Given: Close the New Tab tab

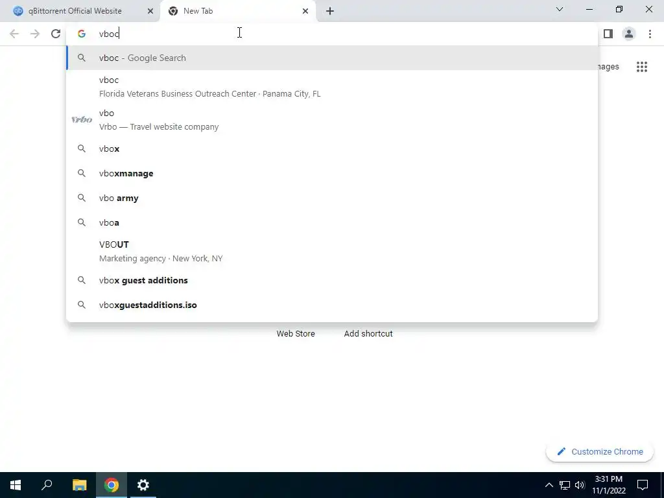Looking at the screenshot, I should coord(305,11).
